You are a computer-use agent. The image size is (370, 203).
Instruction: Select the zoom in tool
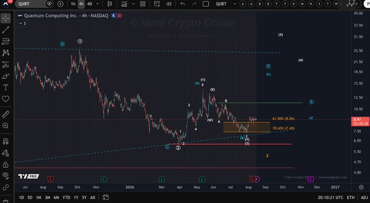point(5,126)
